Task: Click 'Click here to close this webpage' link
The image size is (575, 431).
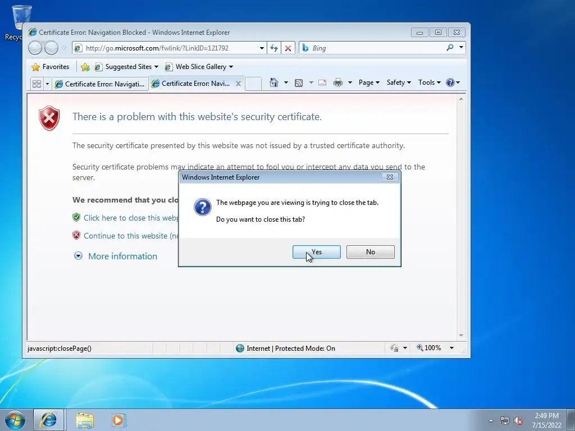Action: pyautogui.click(x=131, y=218)
